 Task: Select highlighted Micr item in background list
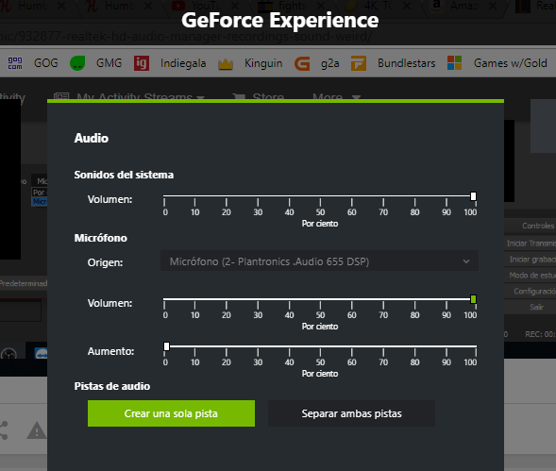[x=40, y=201]
